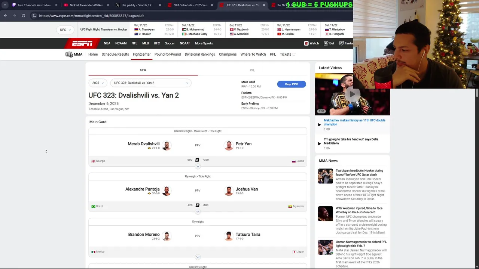This screenshot has height=269, width=479.
Task: Close the UFC 323 tab
Action: (263, 5)
